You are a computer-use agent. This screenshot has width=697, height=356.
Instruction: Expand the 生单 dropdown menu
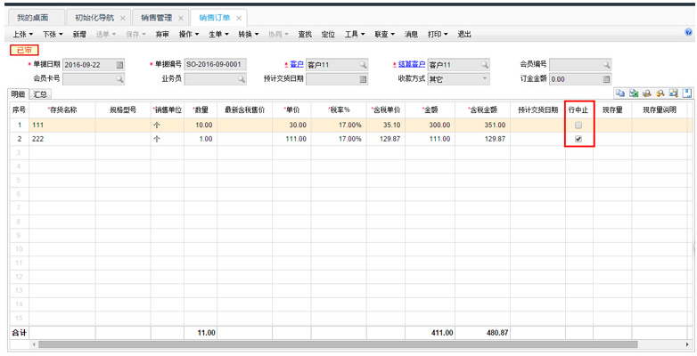218,34
